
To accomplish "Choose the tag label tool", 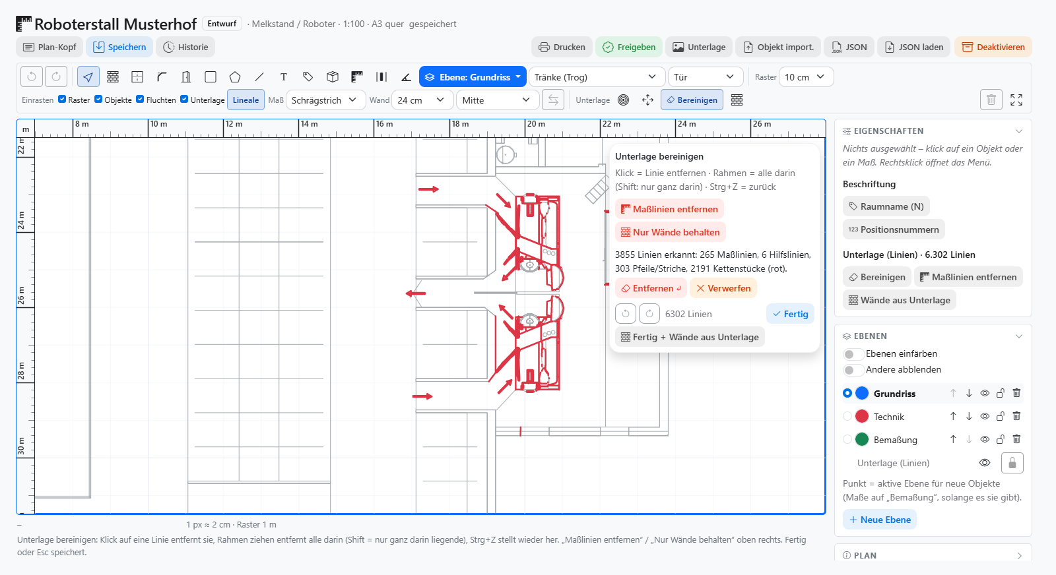I will pos(308,77).
